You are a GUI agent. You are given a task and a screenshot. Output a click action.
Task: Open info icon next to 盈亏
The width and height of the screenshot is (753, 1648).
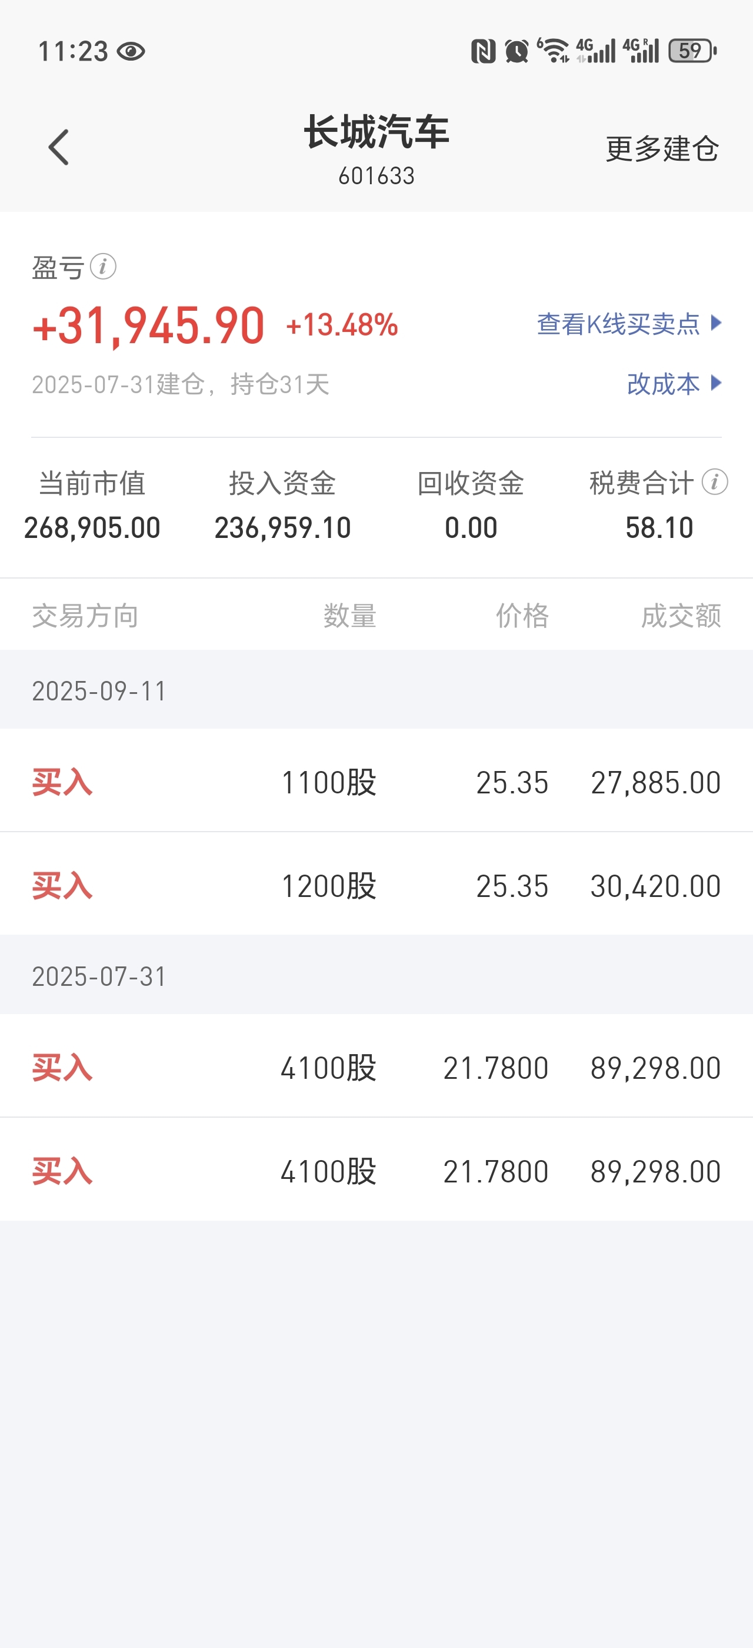103,266
